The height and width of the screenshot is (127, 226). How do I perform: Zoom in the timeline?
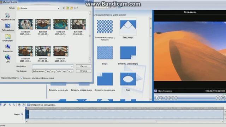(10, 105)
